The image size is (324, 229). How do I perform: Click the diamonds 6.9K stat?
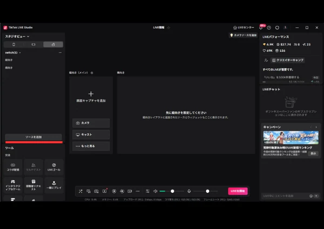268,45
